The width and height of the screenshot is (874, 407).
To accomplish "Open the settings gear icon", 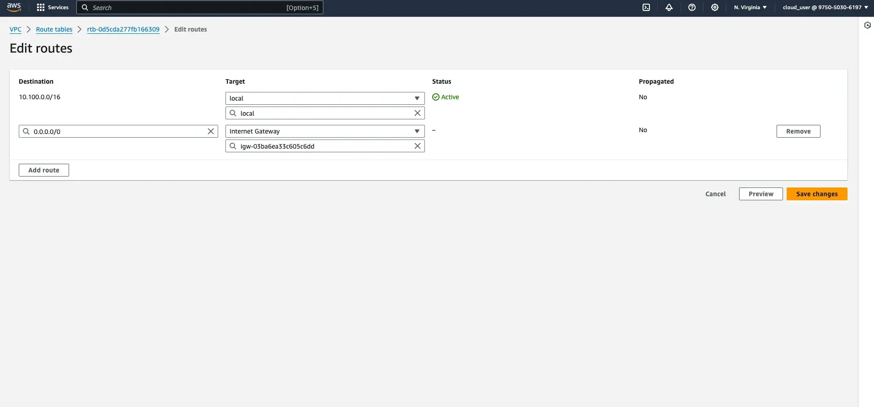I will [x=714, y=7].
